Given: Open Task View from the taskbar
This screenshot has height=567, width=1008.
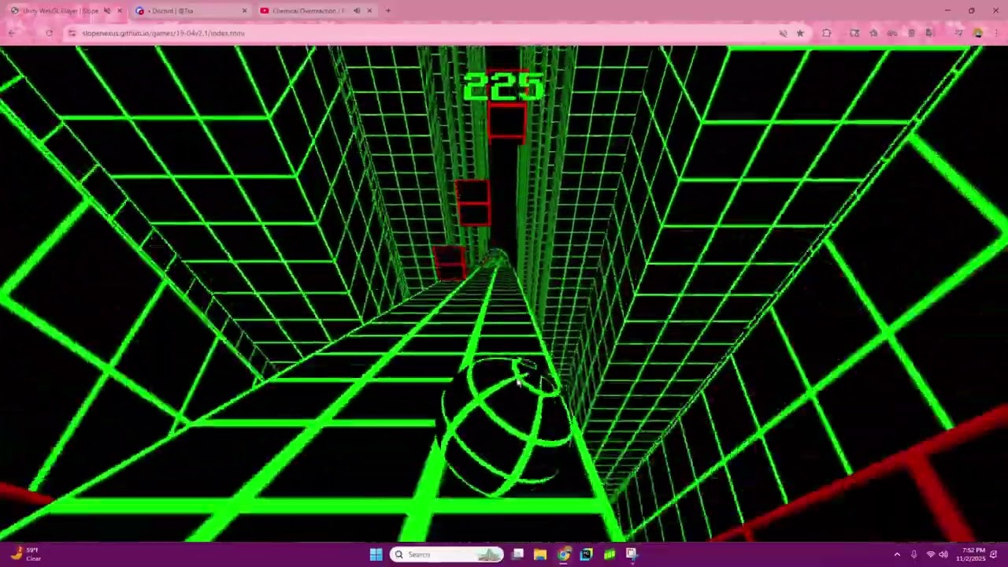Looking at the screenshot, I should 518,554.
